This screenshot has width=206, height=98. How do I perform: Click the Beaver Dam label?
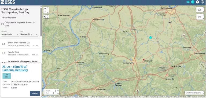pyautogui.click(x=200, y=54)
